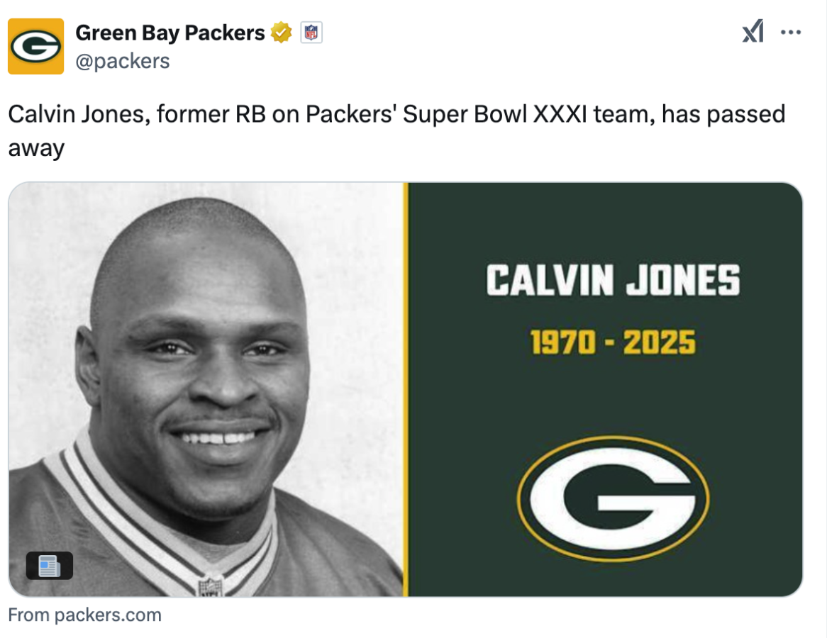The height and width of the screenshot is (638, 827).
Task: Click the white "CALVIN JONES" card heading
Action: 613,280
